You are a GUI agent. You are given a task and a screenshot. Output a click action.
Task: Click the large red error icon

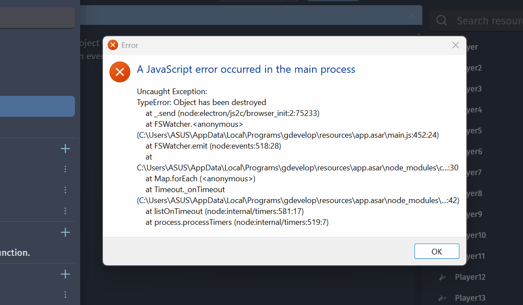click(x=120, y=72)
